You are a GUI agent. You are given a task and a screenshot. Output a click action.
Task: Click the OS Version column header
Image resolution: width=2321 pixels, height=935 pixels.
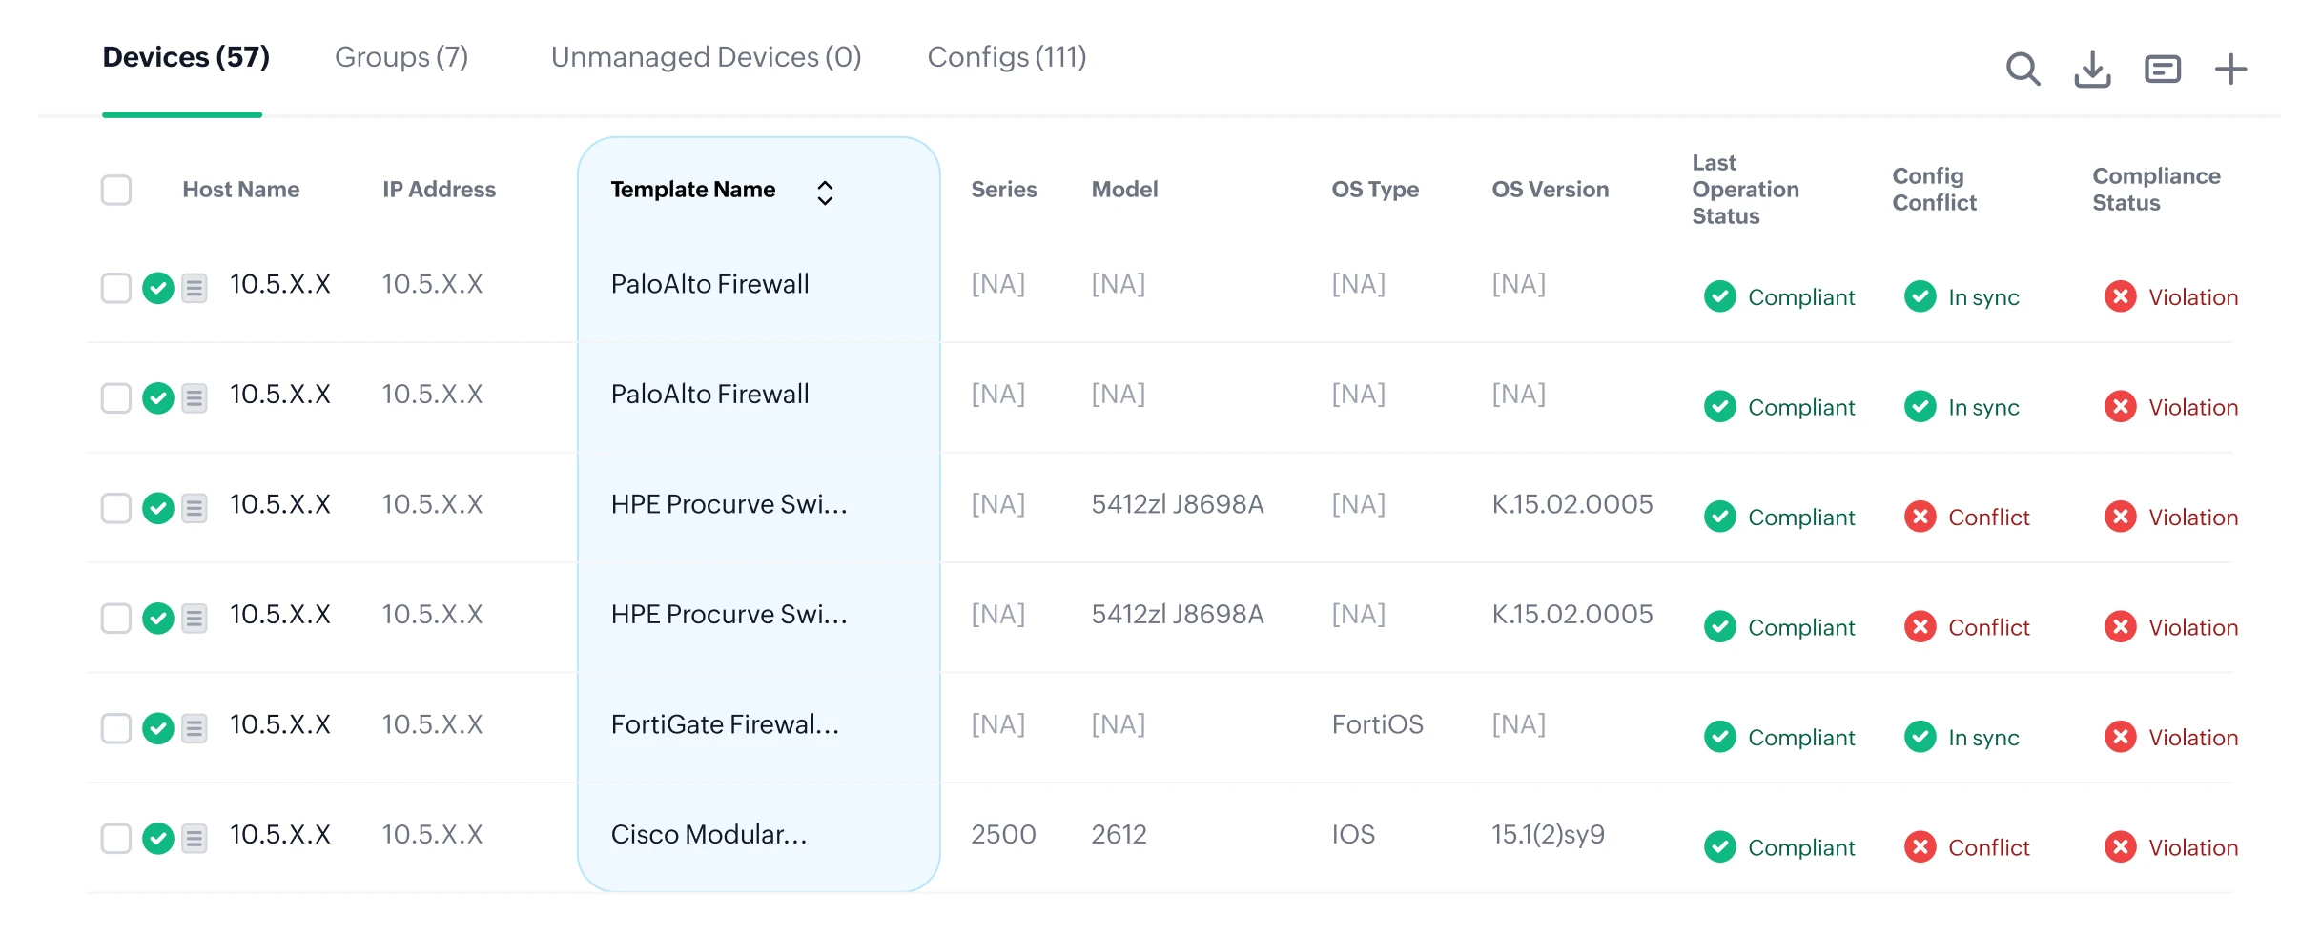click(1550, 189)
